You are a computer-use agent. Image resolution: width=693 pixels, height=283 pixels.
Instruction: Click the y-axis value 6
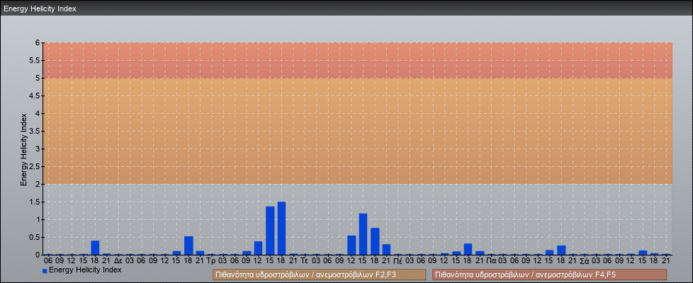(38, 43)
